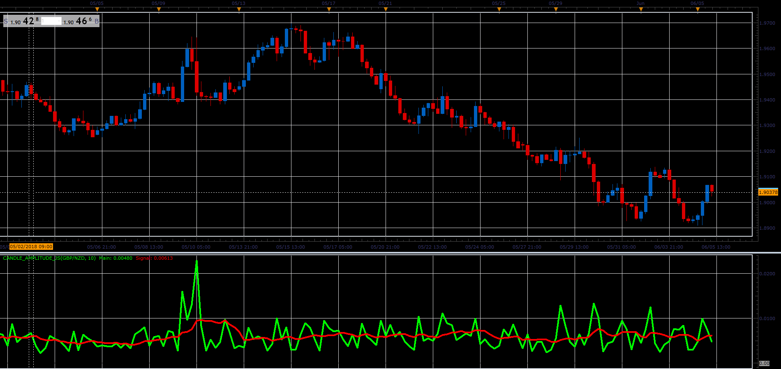Select the orange current price label 1.90378

click(x=768, y=192)
